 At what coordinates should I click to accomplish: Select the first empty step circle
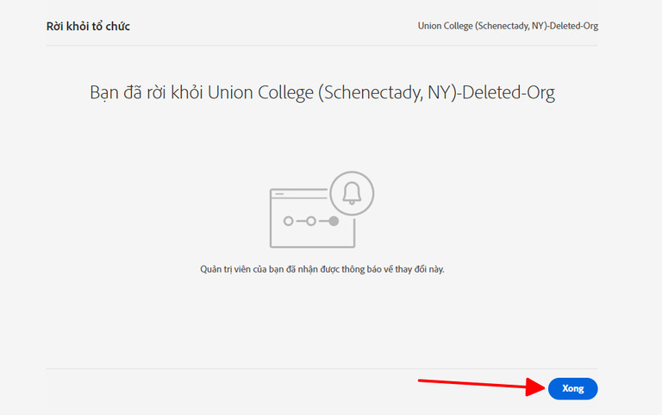point(289,221)
